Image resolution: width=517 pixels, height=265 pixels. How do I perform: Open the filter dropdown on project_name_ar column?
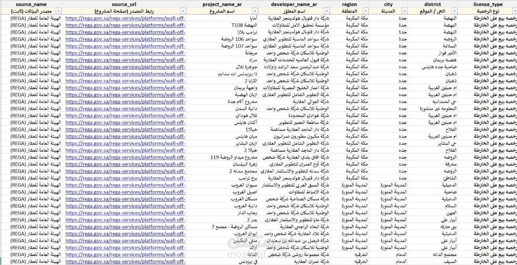click(x=254, y=11)
